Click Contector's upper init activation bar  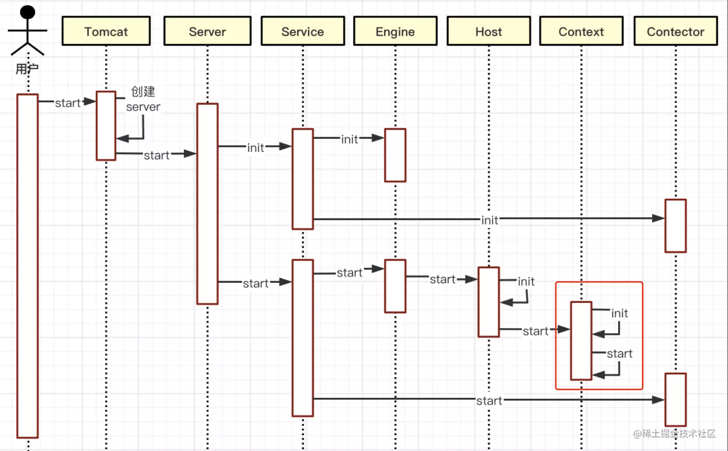[x=675, y=225]
